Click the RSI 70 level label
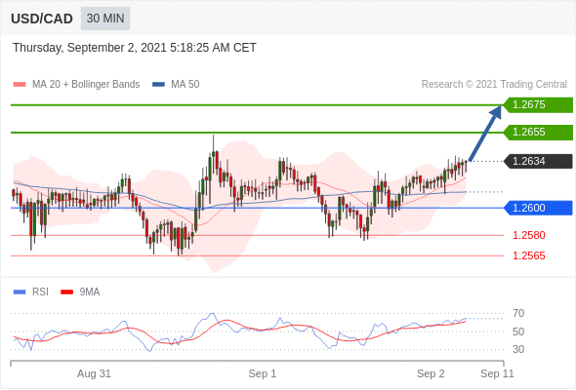This screenshot has width=576, height=390. (518, 313)
